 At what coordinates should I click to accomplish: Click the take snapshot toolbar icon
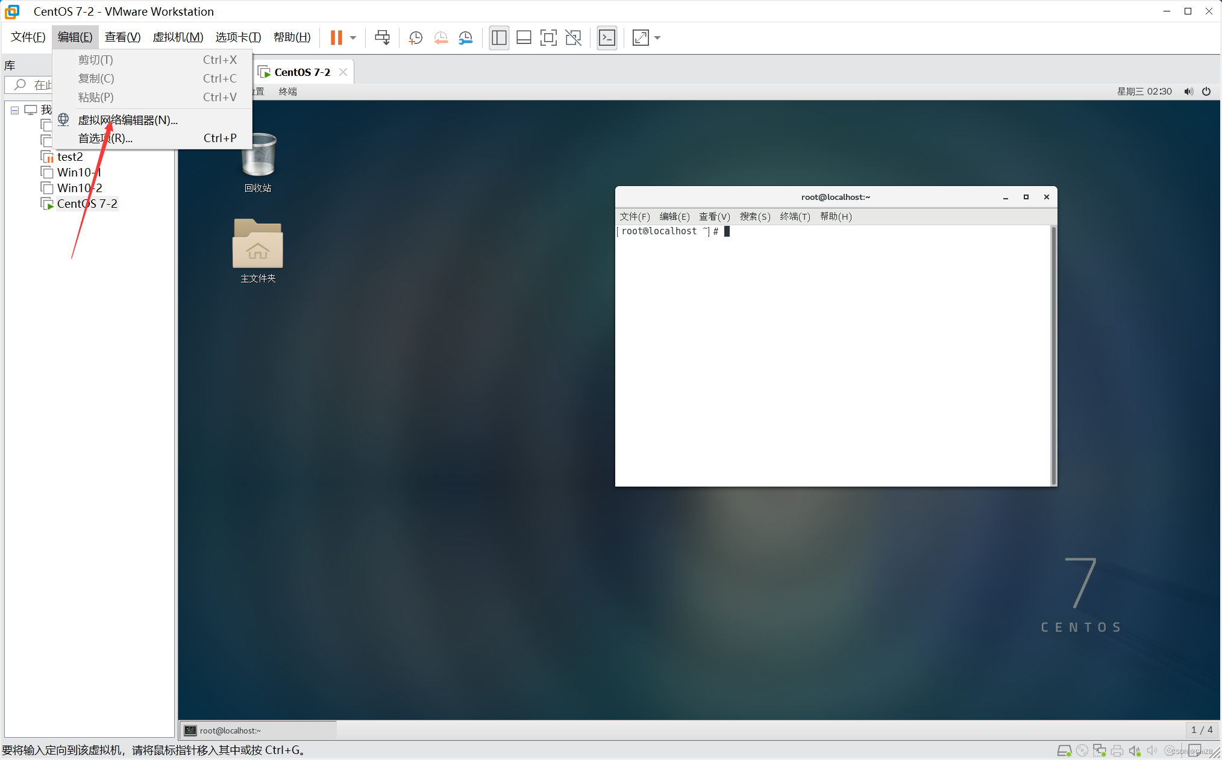click(x=415, y=38)
